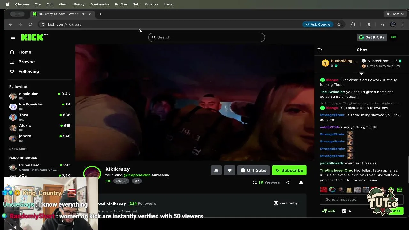Reload the page

pos(30,24)
